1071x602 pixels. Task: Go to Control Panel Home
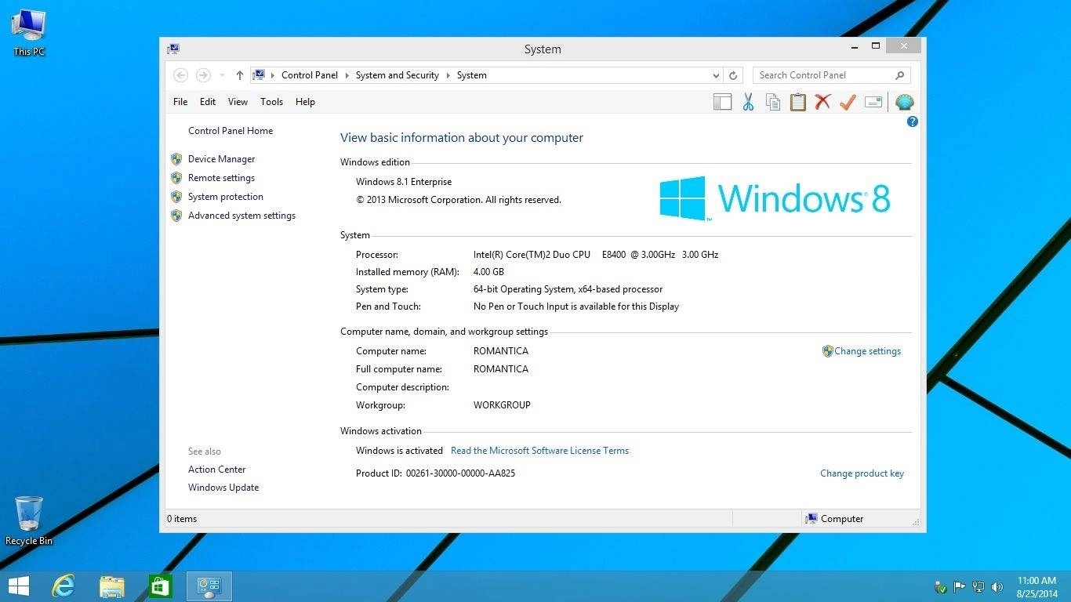tap(231, 131)
